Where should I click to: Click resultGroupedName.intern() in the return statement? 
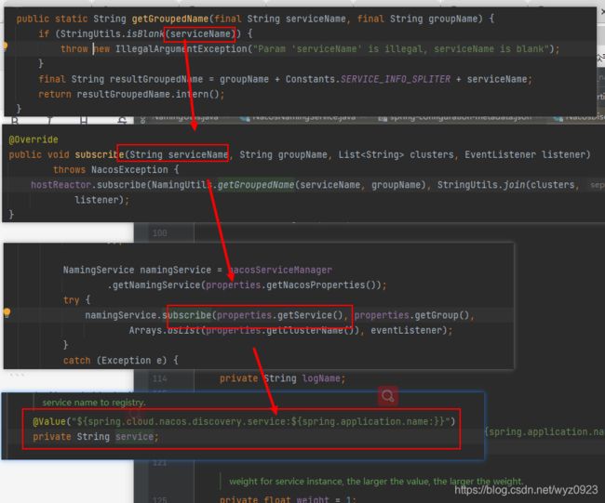pyautogui.click(x=148, y=95)
